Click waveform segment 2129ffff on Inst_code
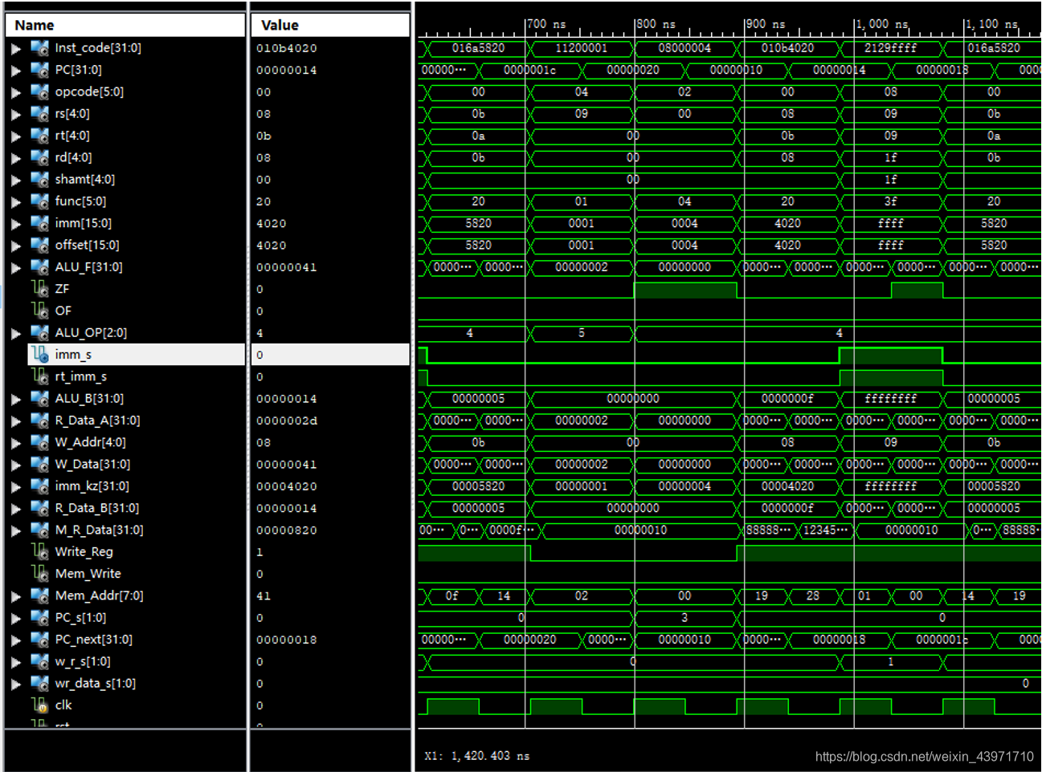This screenshot has width=1042, height=772. tap(890, 48)
